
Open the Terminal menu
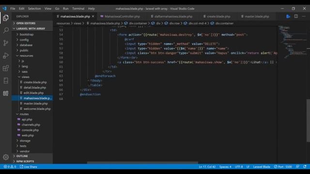(78, 9)
